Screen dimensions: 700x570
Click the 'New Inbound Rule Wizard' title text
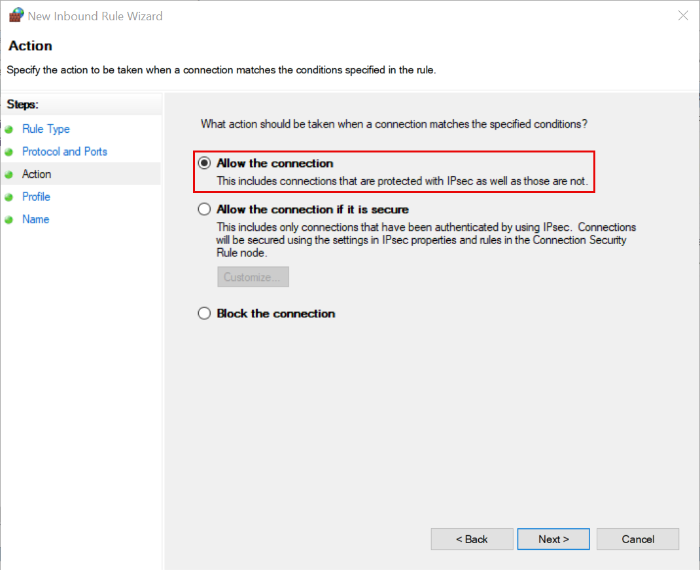coord(96,16)
